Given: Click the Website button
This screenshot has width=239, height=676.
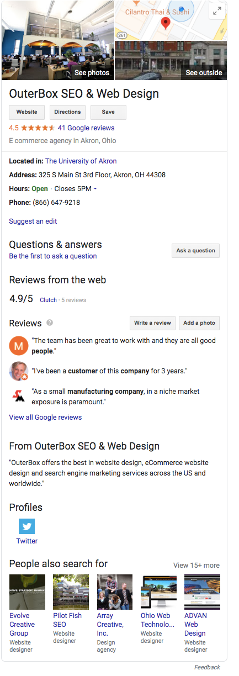Looking at the screenshot, I should (27, 112).
